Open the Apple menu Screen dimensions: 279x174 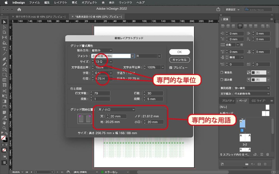pyautogui.click(x=6, y=3)
